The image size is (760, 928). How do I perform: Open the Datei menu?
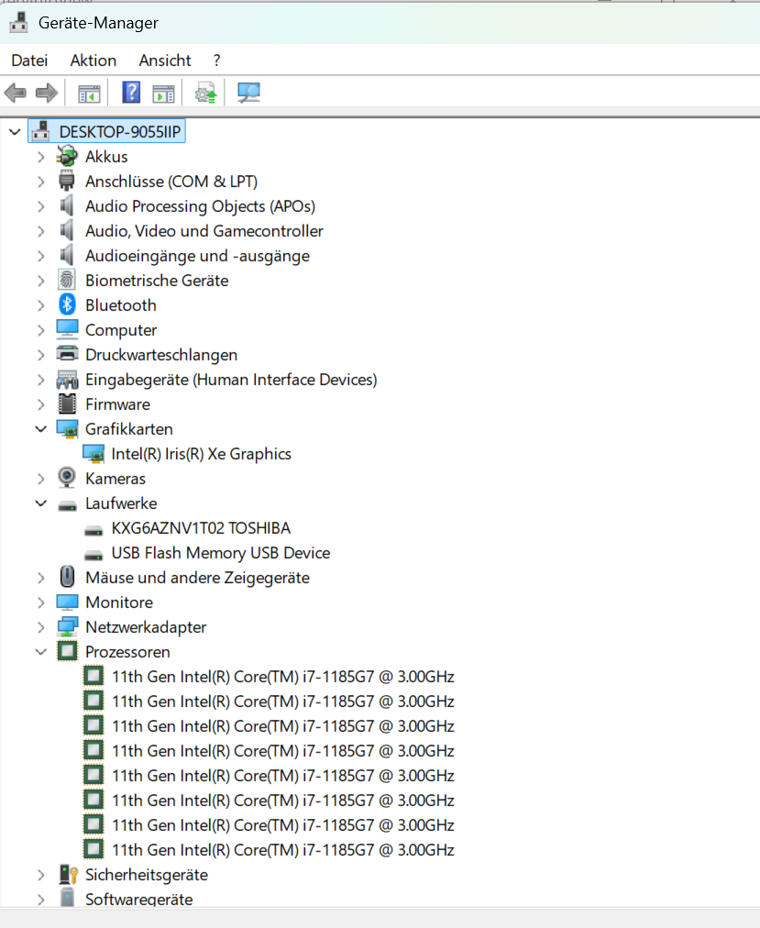point(29,61)
